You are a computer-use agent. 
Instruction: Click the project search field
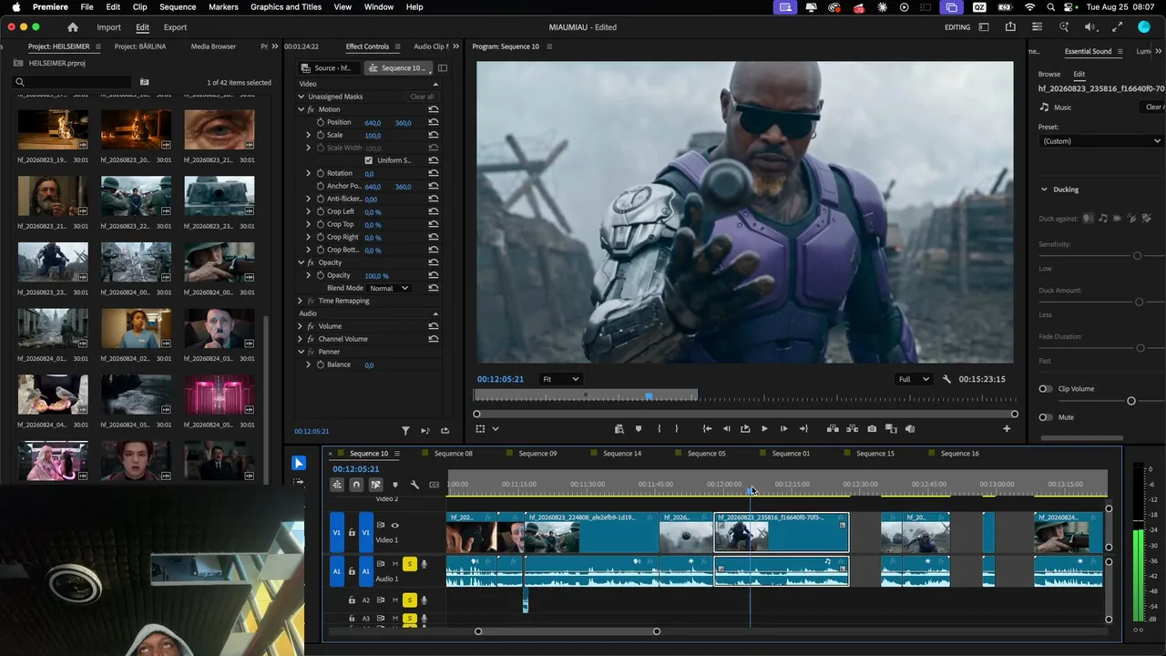(73, 82)
